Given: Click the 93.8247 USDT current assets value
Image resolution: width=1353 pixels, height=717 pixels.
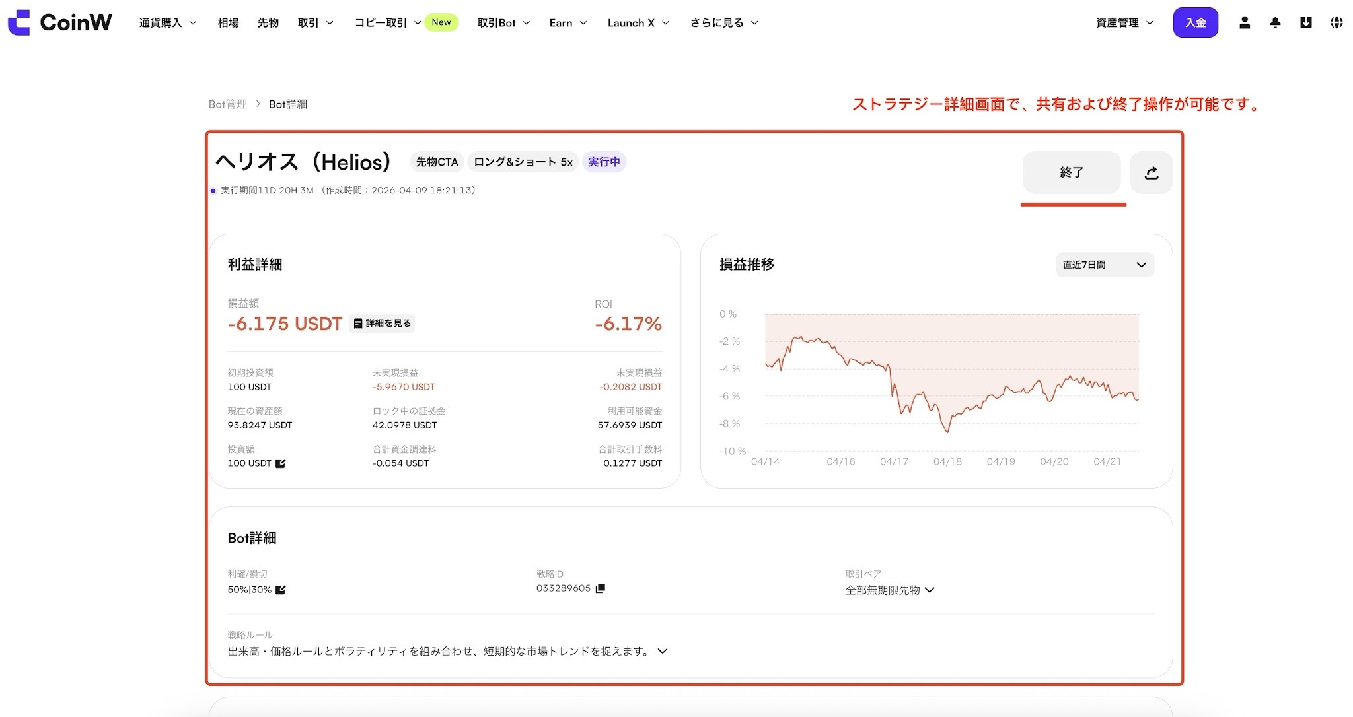Looking at the screenshot, I should (260, 425).
